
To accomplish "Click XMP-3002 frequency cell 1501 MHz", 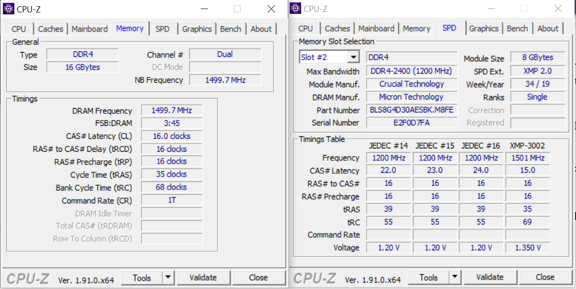I will [528, 157].
